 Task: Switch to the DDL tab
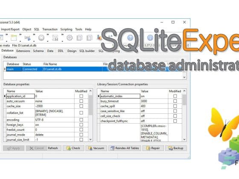coord(61,51)
